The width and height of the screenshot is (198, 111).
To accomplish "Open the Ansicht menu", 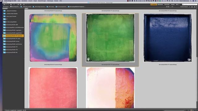I will pos(30,1).
